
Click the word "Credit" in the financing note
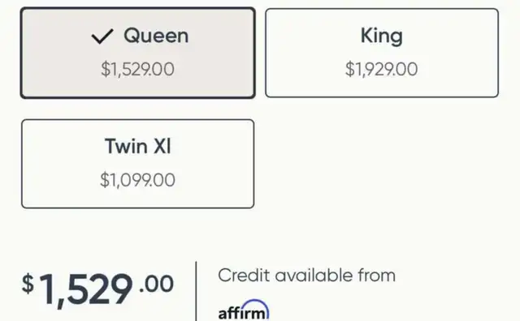244,276
